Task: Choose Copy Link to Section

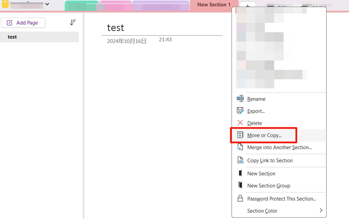Action: [x=279, y=160]
